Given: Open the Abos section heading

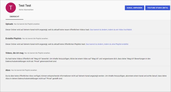Looking at the screenshot, I should point(8,70).
